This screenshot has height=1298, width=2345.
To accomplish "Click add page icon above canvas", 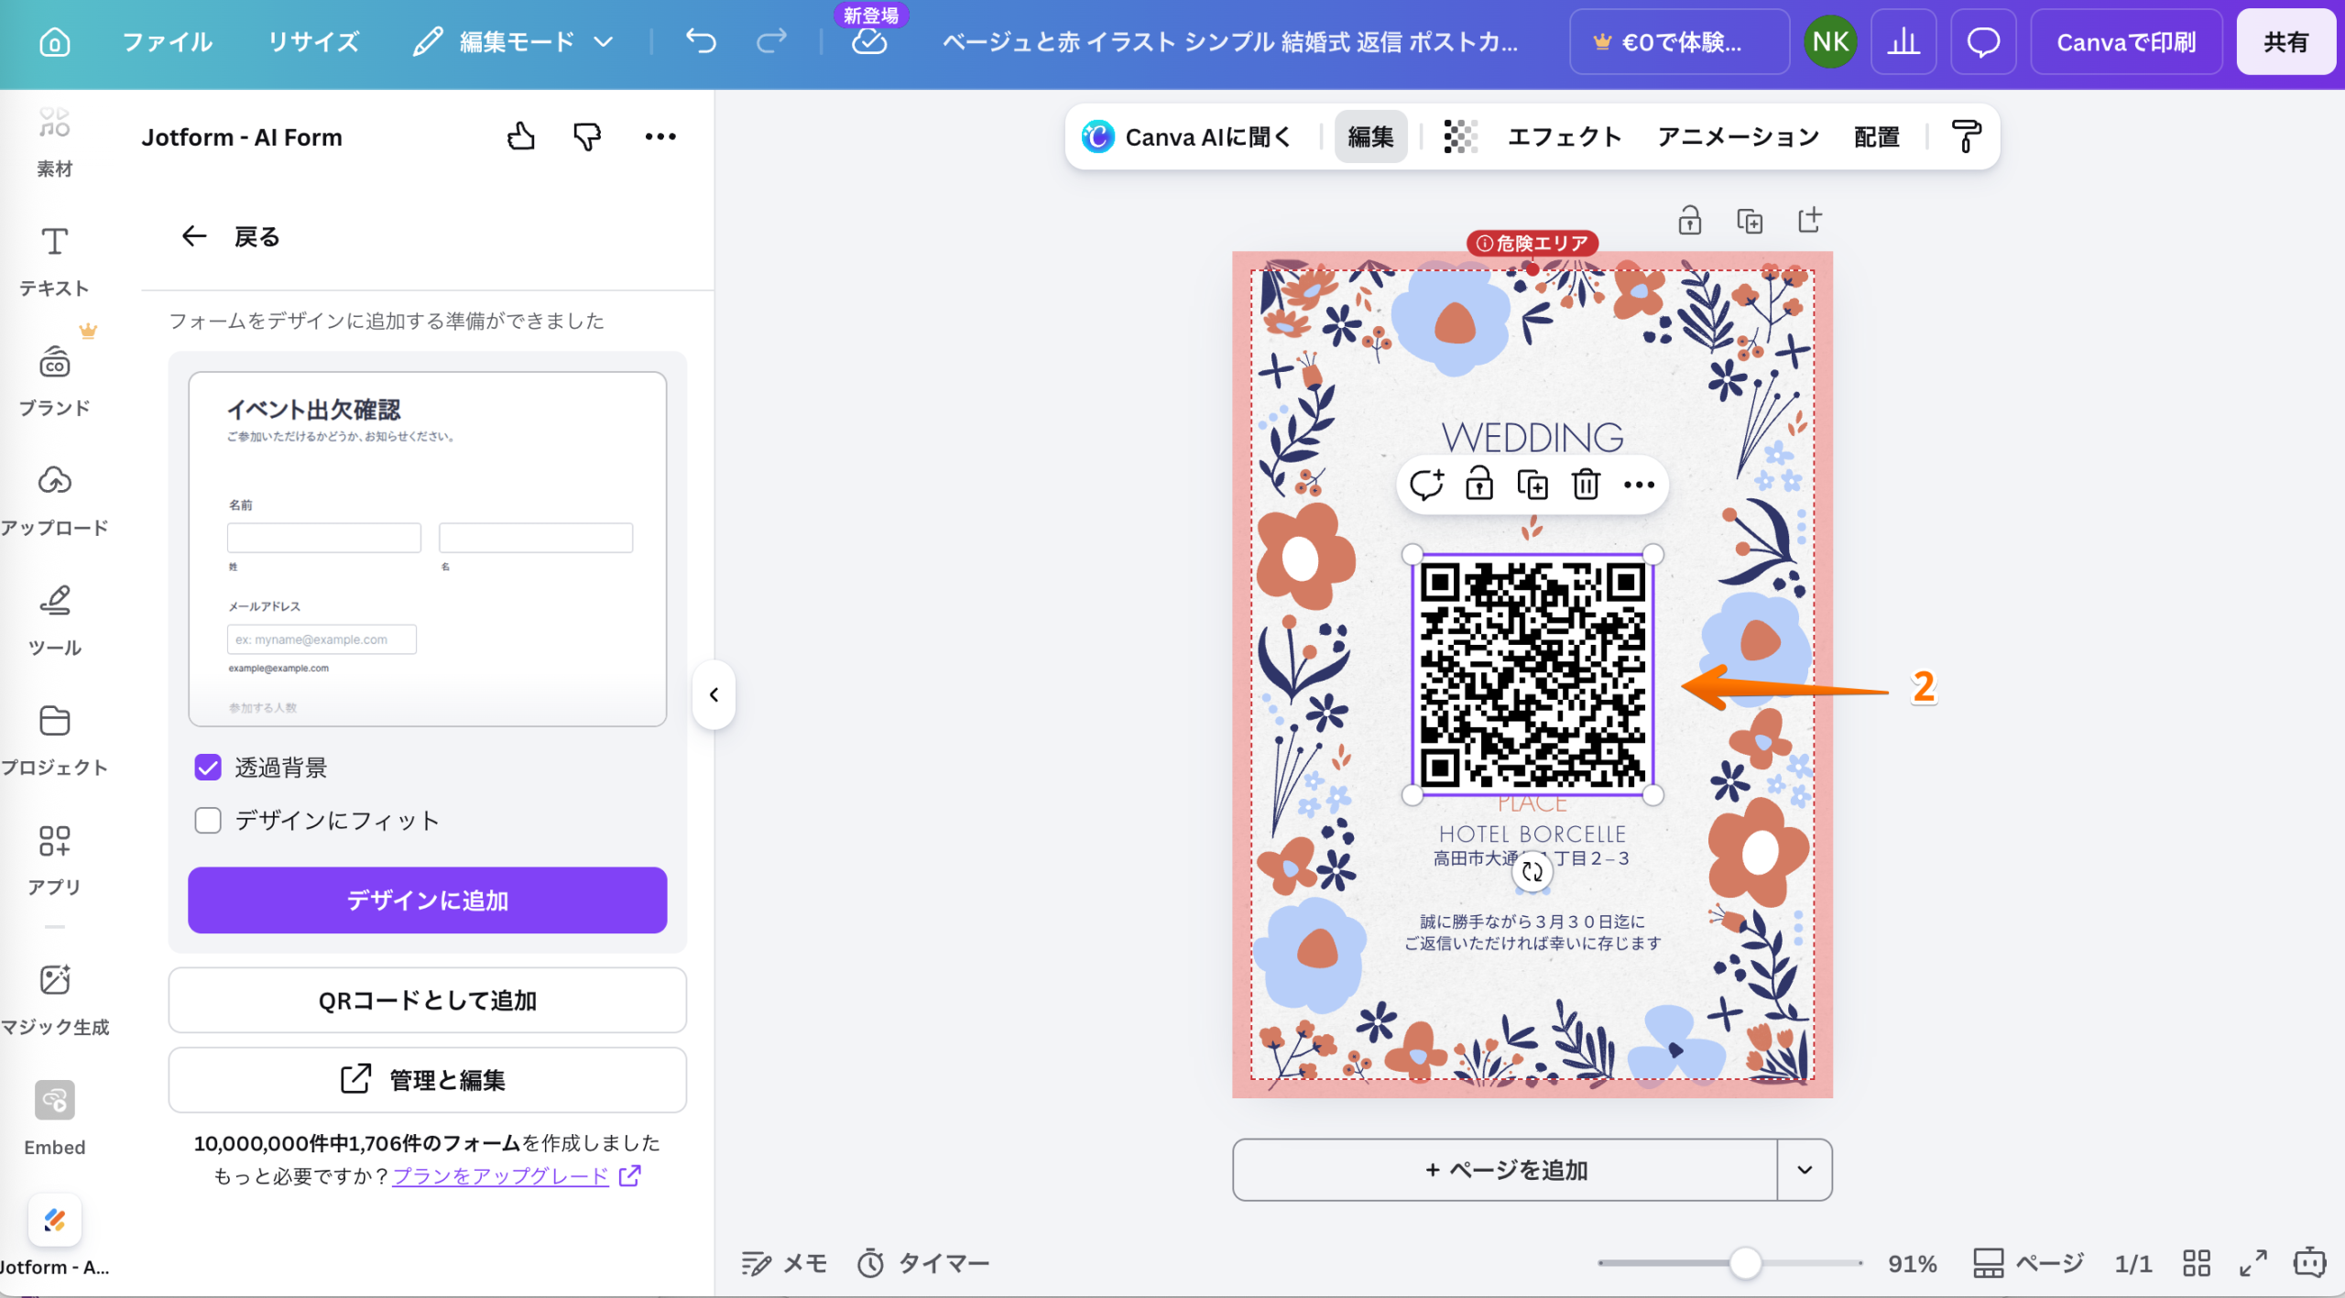I will click(x=1809, y=221).
